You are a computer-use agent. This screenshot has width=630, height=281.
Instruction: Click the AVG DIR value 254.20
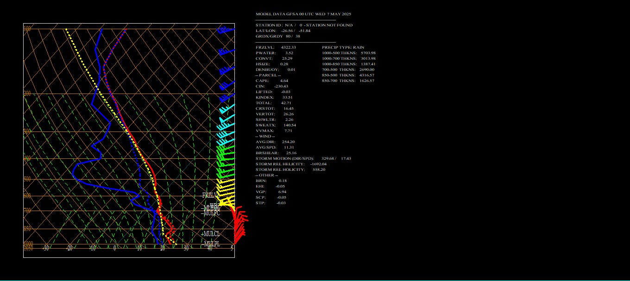(288, 142)
